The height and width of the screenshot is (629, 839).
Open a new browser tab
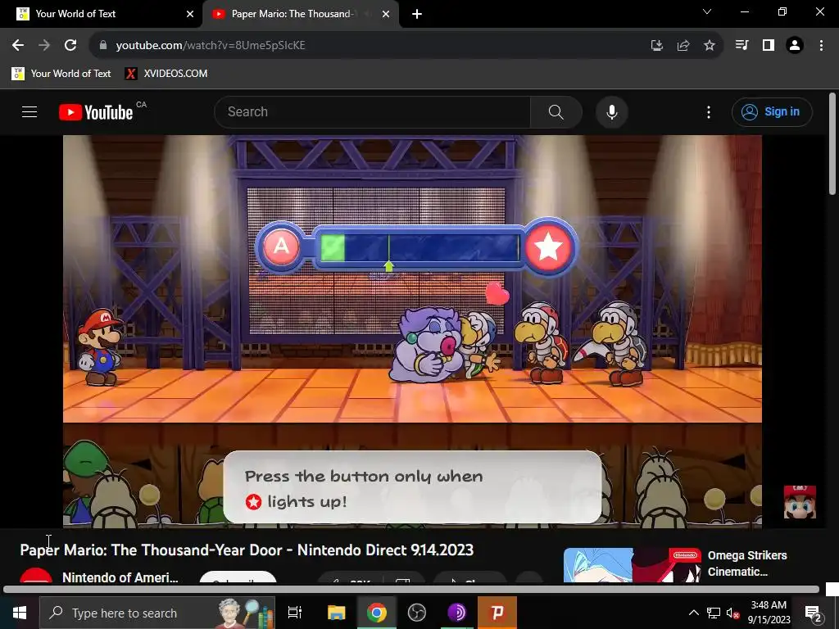coord(417,15)
